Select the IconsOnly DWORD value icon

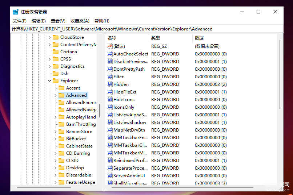click(110, 107)
